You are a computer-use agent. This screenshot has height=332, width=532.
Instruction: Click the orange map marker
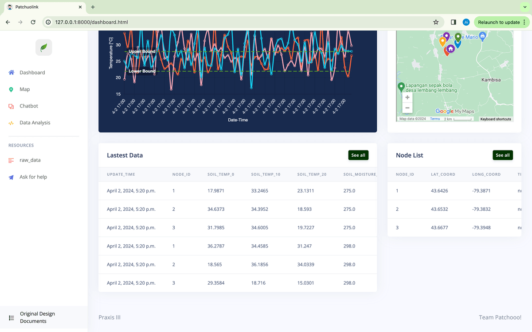pos(442,42)
